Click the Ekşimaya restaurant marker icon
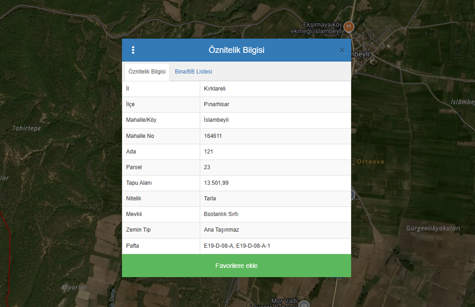This screenshot has width=475, height=307. 349,27
